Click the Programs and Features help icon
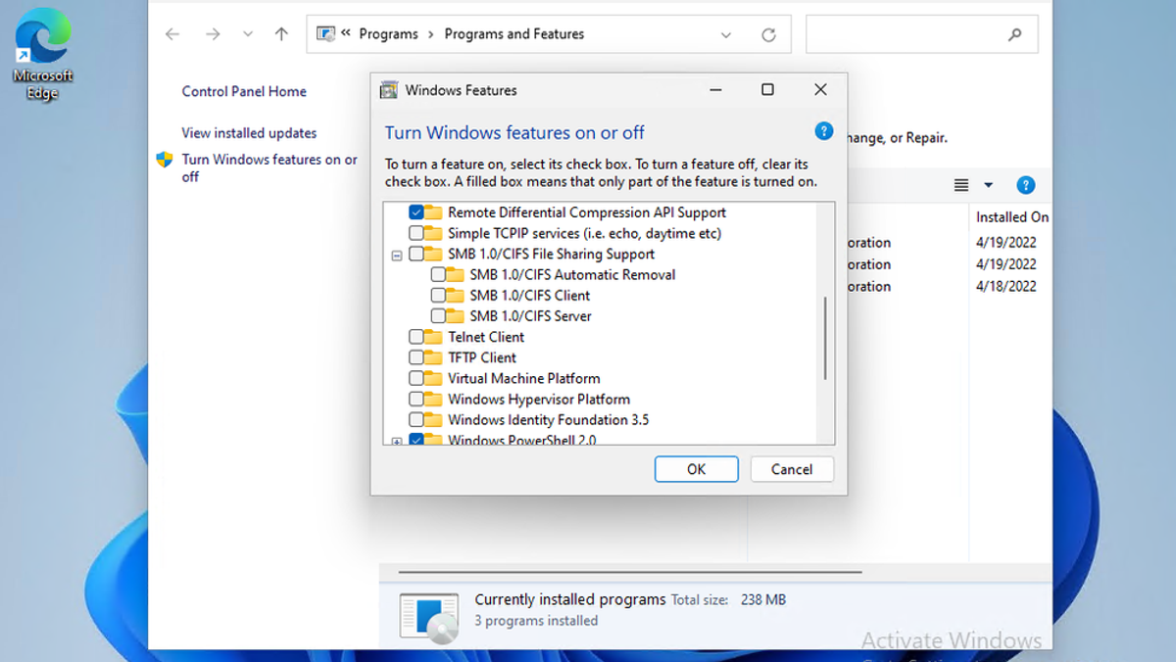The height and width of the screenshot is (662, 1176). tap(1025, 185)
